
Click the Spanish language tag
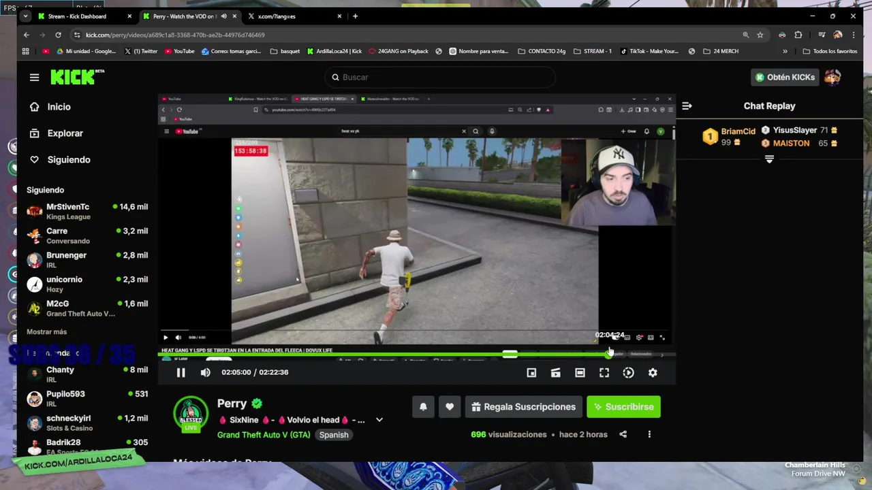pyautogui.click(x=334, y=435)
